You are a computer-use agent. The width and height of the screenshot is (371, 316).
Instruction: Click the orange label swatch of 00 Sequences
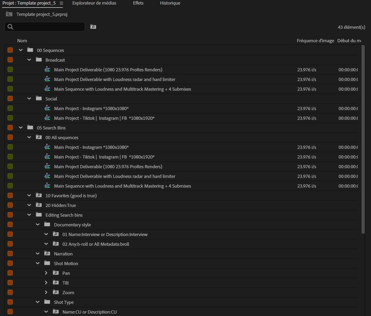10,50
